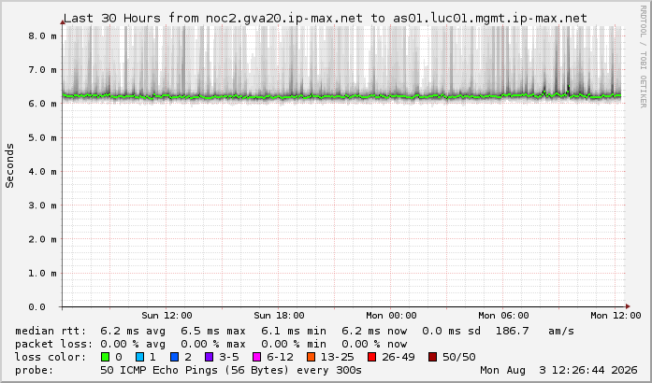The width and height of the screenshot is (652, 383).
Task: Click the 5.0 m axis value
Action: [42, 137]
